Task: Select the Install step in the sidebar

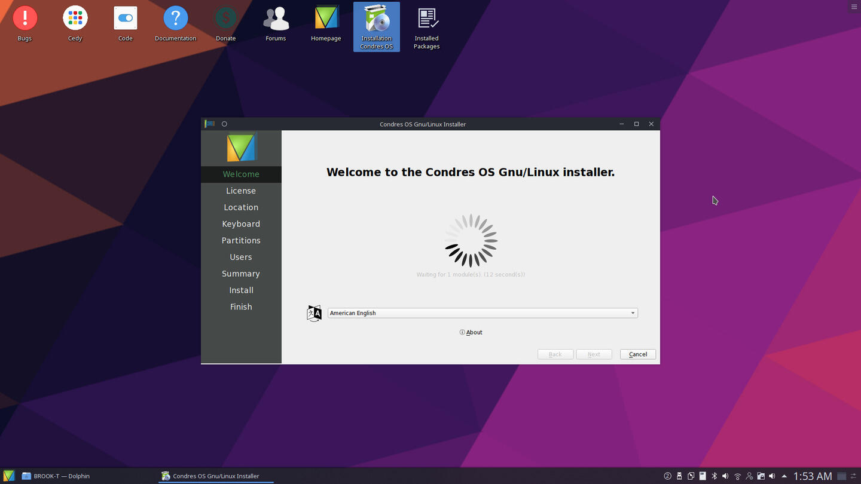Action: pyautogui.click(x=241, y=290)
